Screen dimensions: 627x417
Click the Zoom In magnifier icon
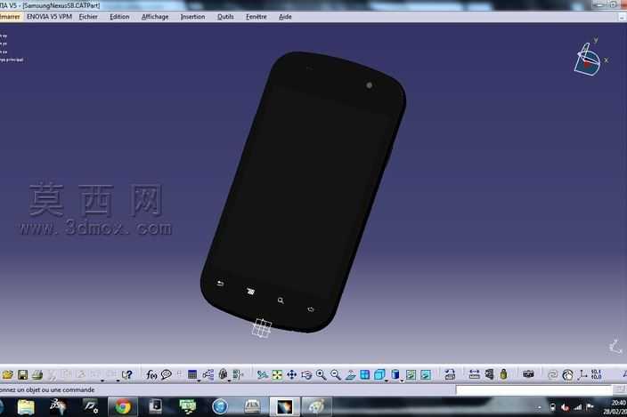pos(322,374)
